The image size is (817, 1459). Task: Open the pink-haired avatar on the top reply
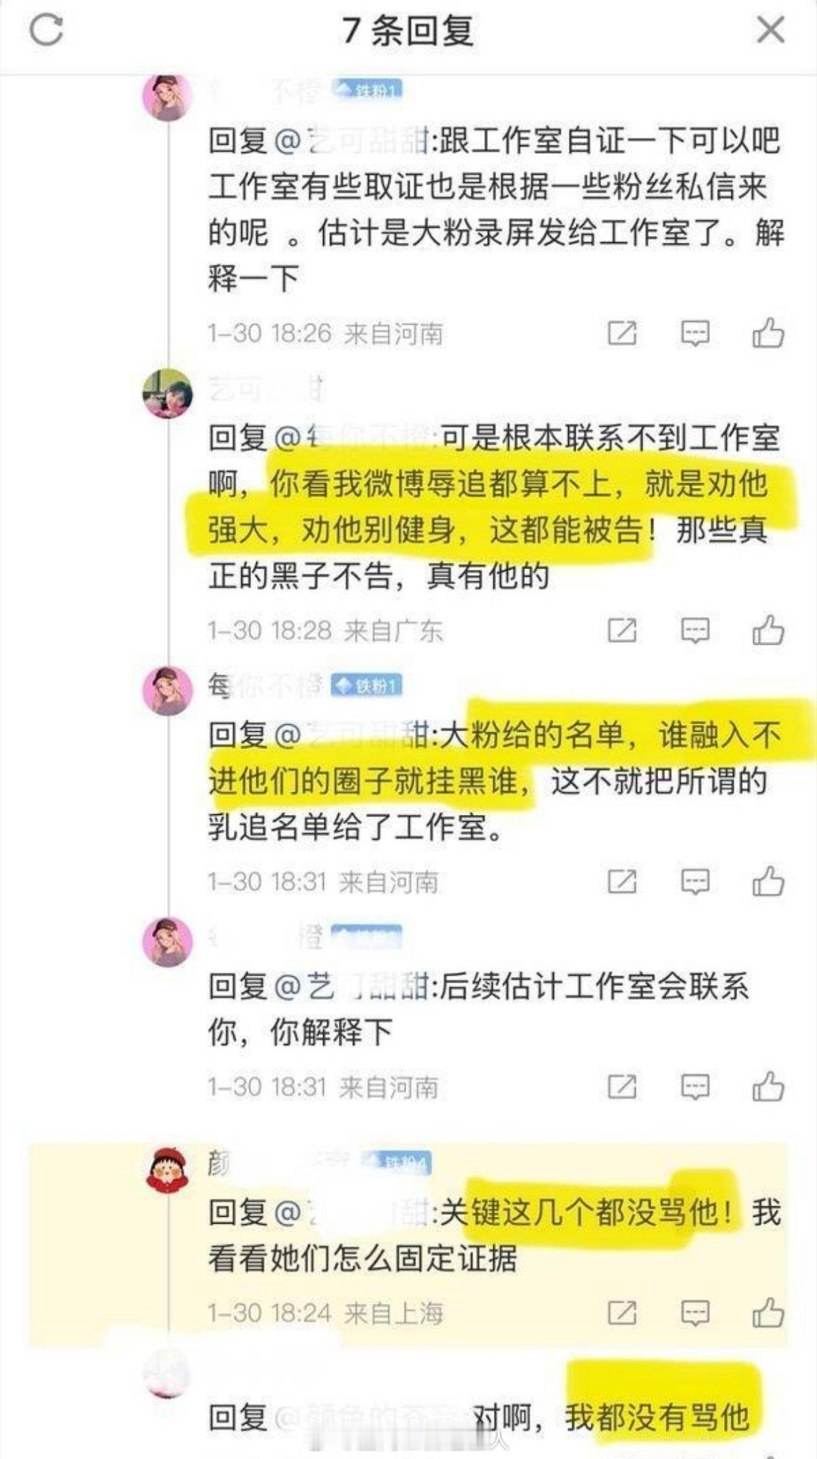168,97
